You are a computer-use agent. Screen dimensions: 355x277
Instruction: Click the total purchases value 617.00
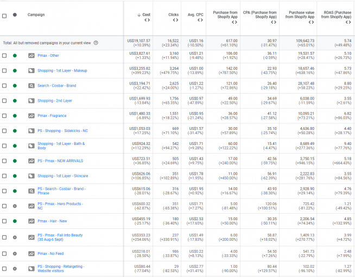(x=232, y=41)
